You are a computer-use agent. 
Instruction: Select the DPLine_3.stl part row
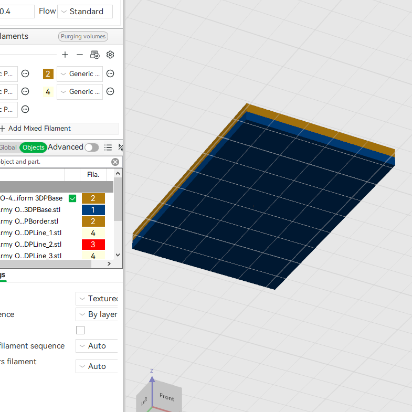(31, 256)
